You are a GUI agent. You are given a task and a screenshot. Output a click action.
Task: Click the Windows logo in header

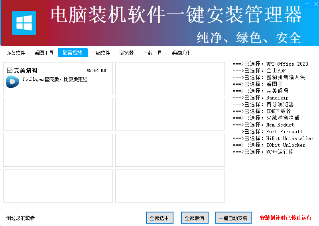click(x=24, y=23)
